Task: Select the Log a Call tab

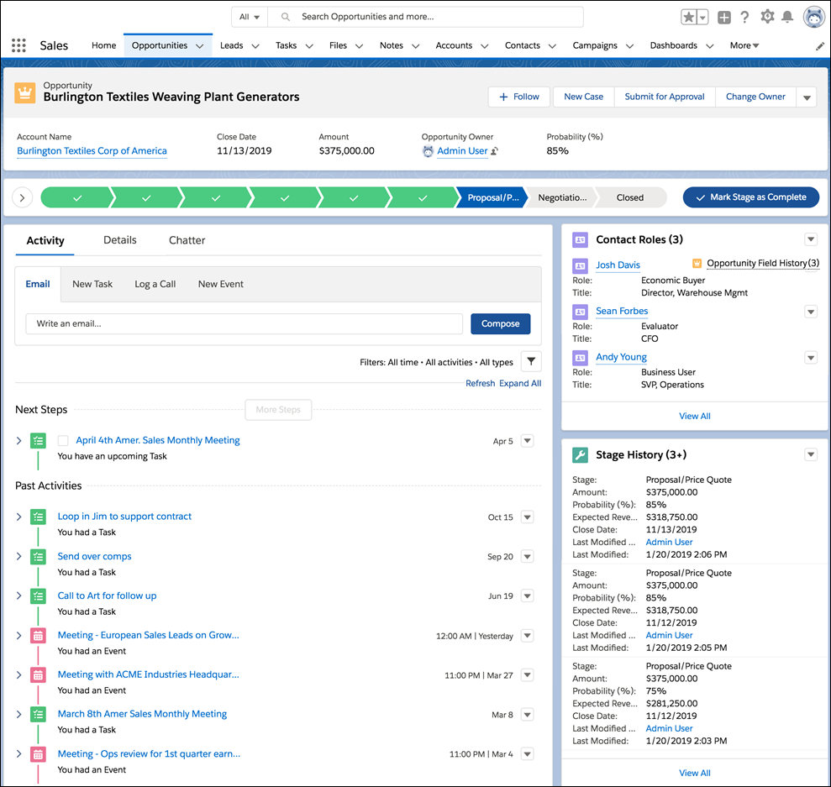Action: (155, 284)
